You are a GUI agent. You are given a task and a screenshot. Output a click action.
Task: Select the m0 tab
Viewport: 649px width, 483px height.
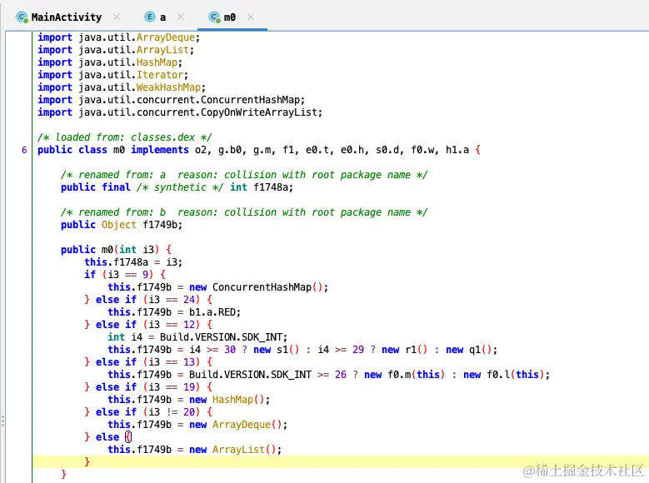(x=229, y=17)
